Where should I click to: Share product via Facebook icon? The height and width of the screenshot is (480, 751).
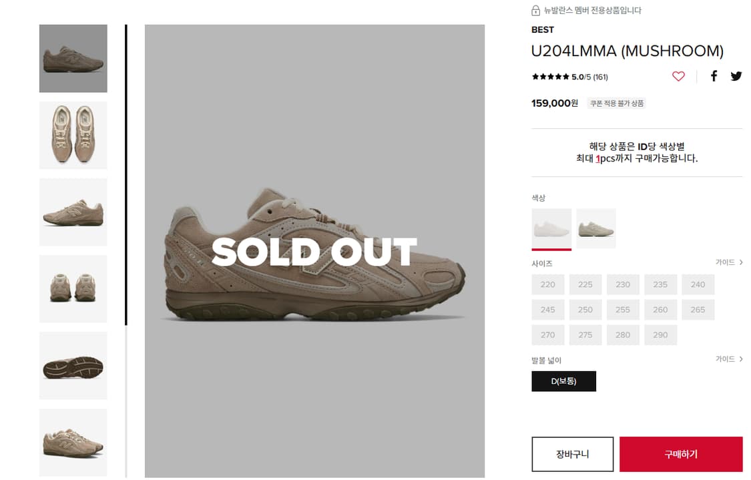point(714,76)
